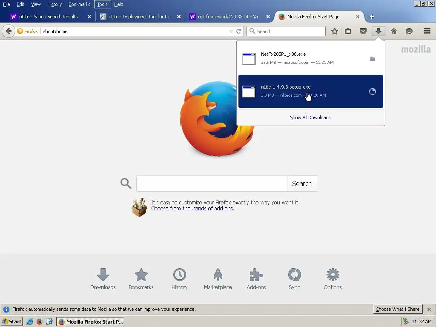Open Downloads from the start page launcher
436x327 pixels.
tap(103, 279)
